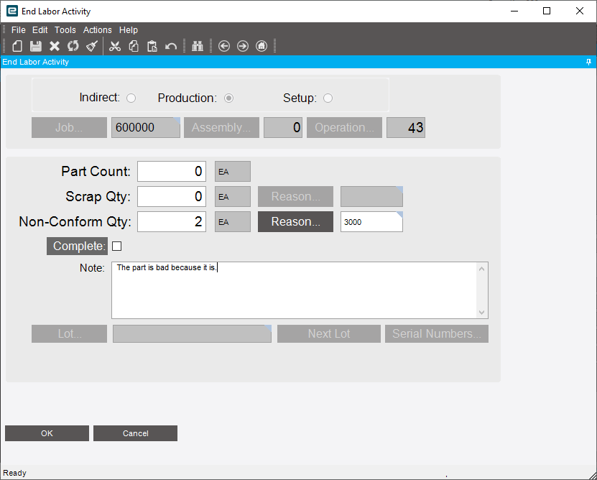Viewport: 597px width, 480px height.
Task: Click the Part Count EA unit field
Action: 233,172
